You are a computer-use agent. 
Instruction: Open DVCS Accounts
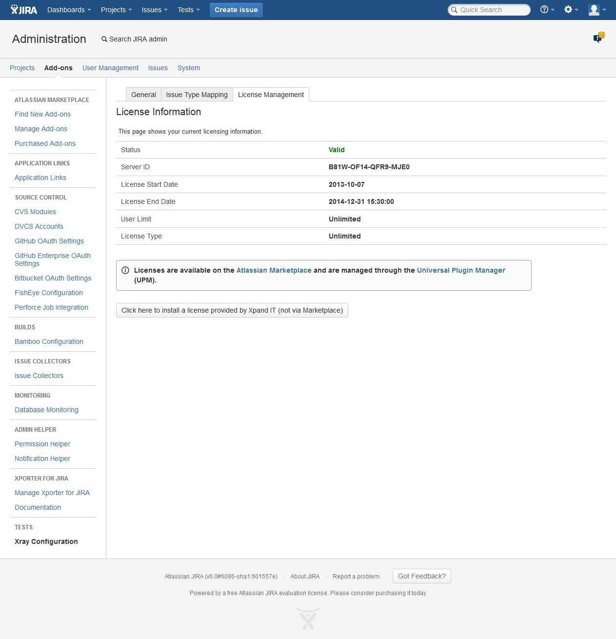pyautogui.click(x=39, y=226)
